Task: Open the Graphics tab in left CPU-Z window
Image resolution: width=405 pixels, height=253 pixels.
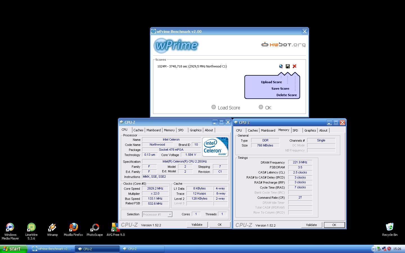Action: (195, 130)
